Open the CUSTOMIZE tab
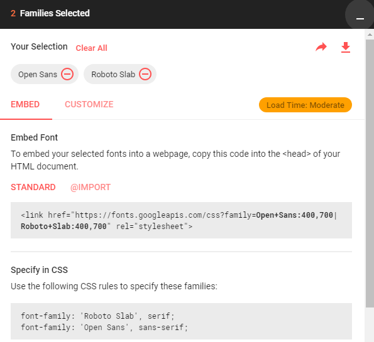Screen dimensions: 374x342 pyautogui.click(x=89, y=104)
